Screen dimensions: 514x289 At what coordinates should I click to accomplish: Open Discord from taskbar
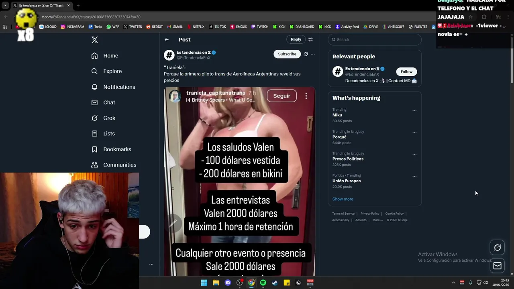[228, 283]
